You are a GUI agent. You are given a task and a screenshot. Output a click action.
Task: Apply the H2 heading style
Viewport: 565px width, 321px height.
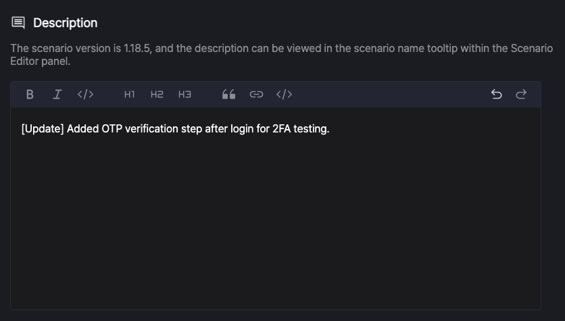click(157, 95)
